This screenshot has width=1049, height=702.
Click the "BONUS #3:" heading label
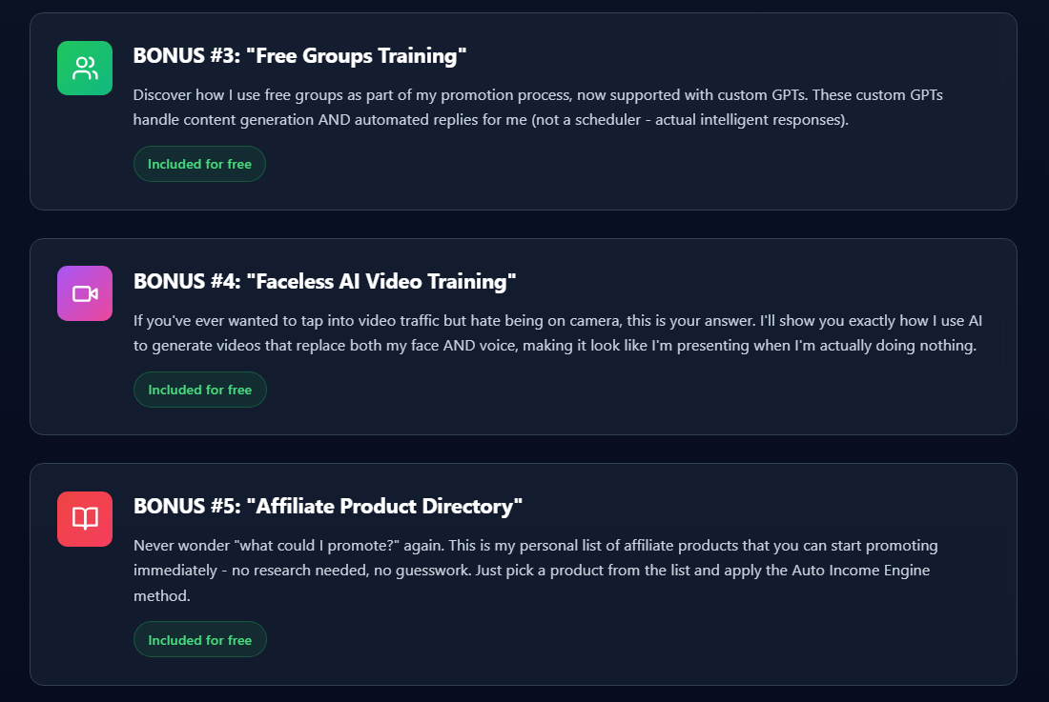[186, 56]
